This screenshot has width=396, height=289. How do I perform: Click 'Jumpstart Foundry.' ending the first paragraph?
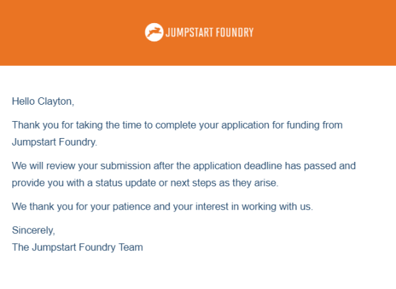pyautogui.click(x=54, y=142)
